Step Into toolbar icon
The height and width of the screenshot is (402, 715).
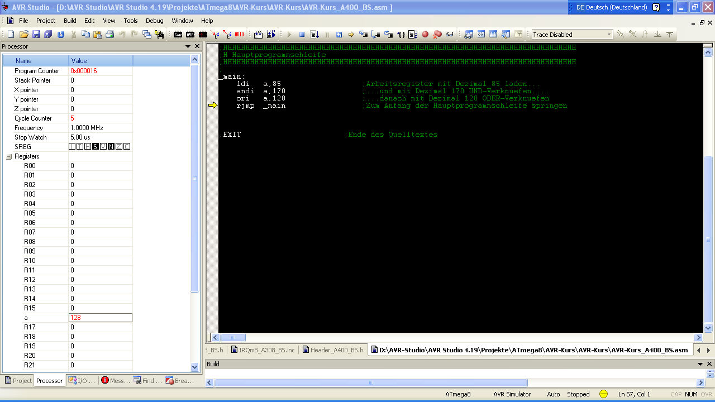(x=363, y=34)
